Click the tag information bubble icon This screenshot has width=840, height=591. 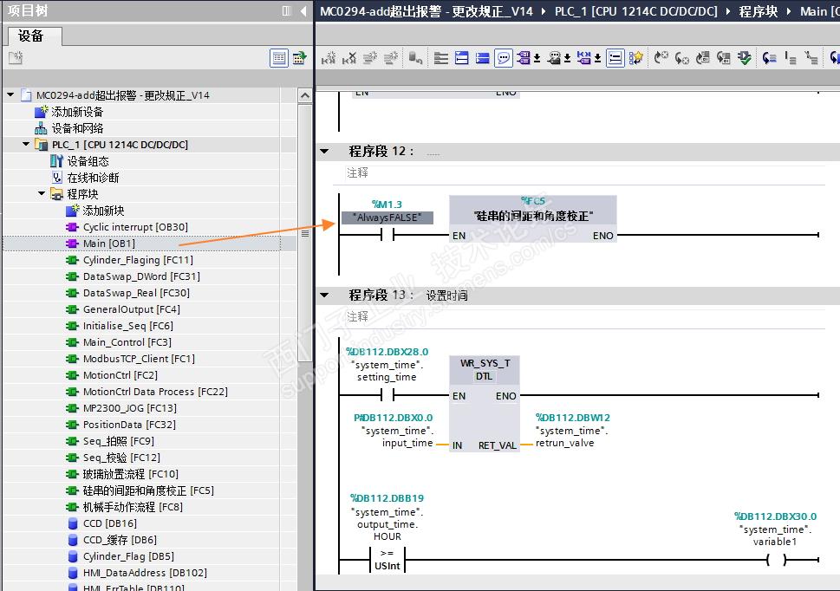click(x=554, y=58)
